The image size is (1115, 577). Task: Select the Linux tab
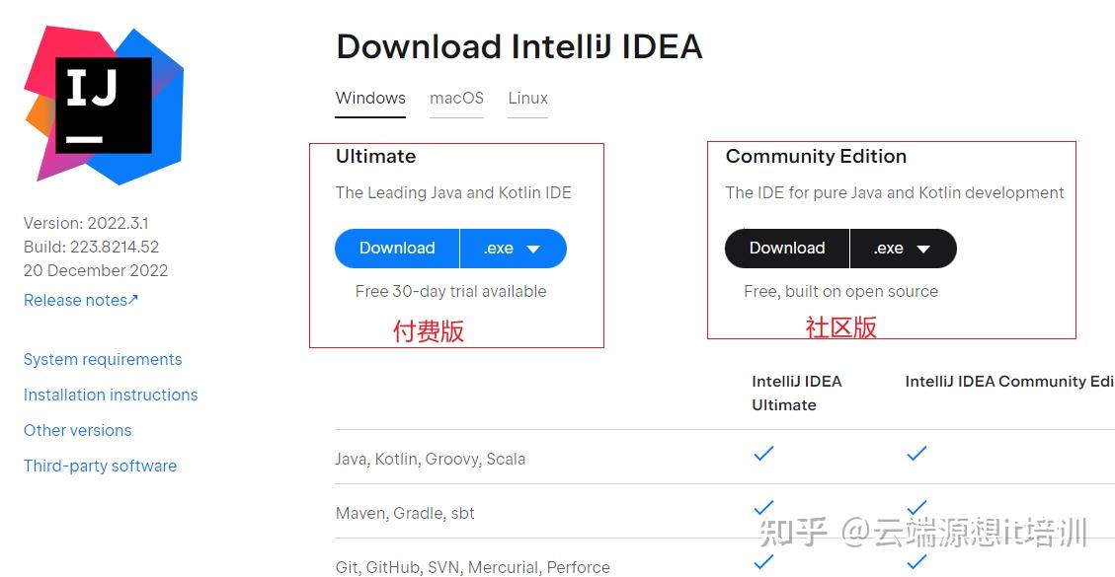527,98
